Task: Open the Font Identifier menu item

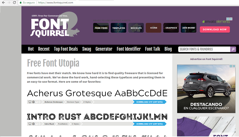Action: (129, 49)
